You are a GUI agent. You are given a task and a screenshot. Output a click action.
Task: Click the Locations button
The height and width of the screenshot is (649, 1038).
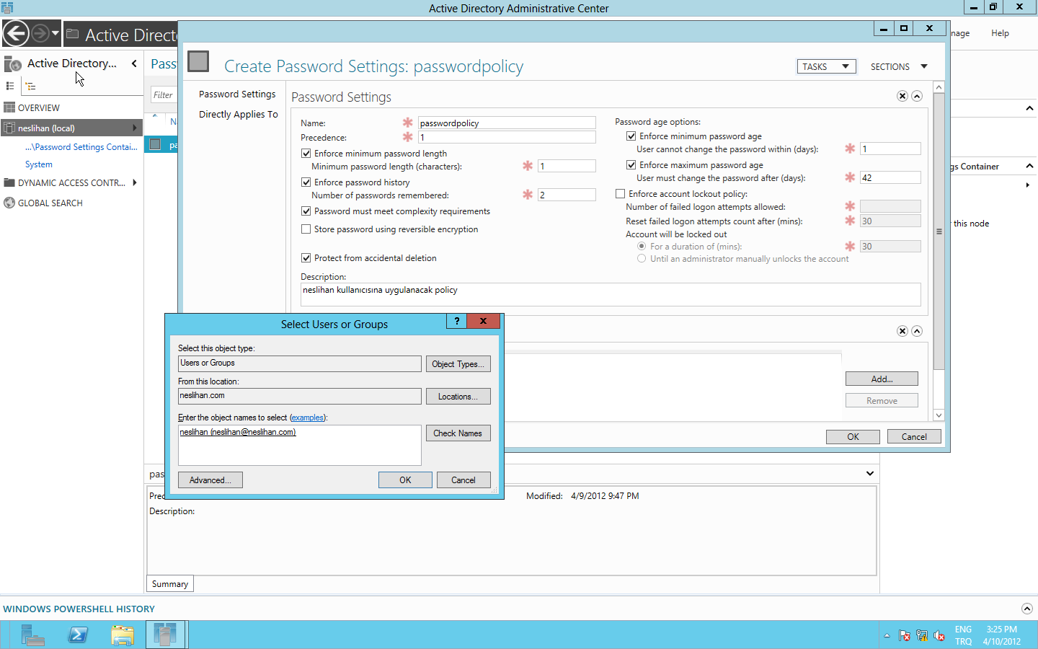pos(458,397)
